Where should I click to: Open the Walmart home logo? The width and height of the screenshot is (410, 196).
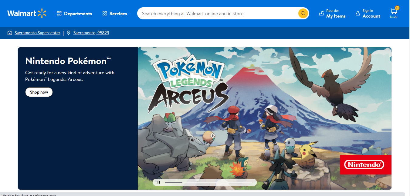pyautogui.click(x=27, y=13)
